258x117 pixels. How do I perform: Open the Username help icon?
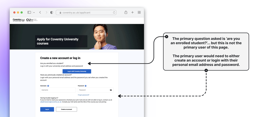pos(48,86)
